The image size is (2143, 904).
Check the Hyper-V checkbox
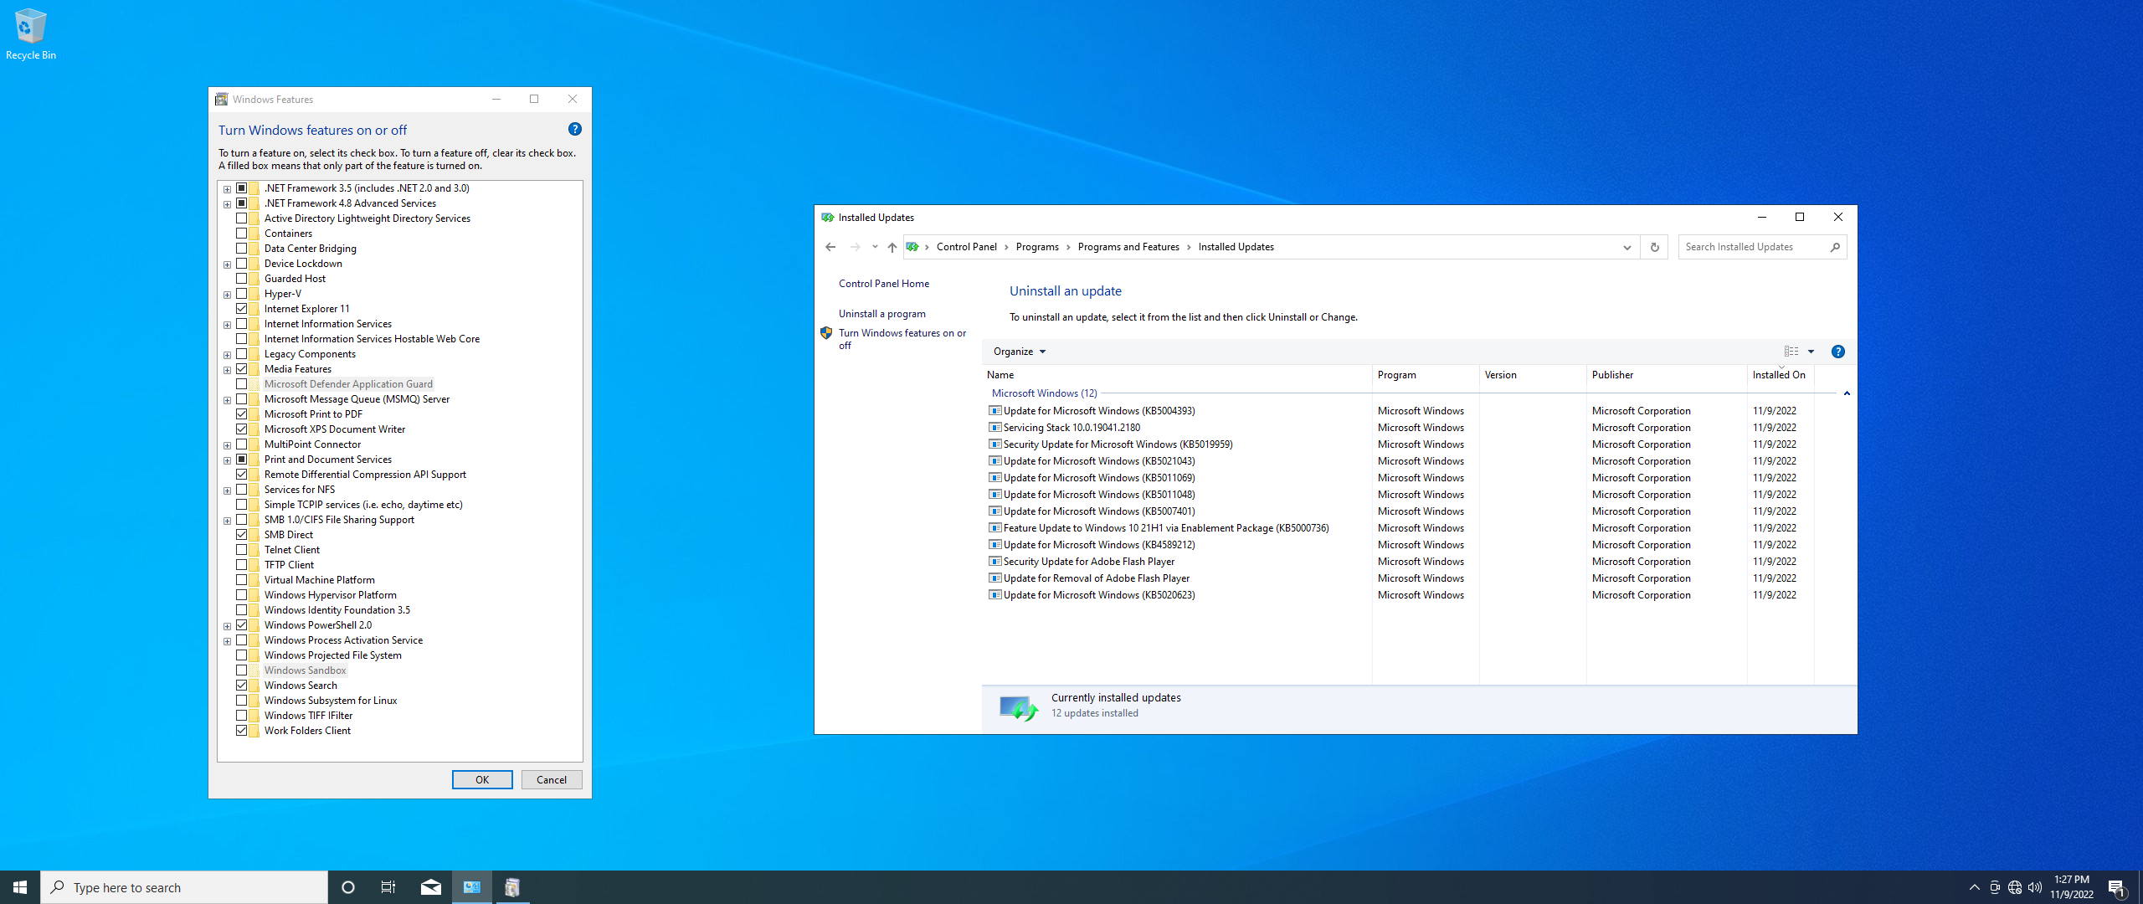tap(241, 294)
